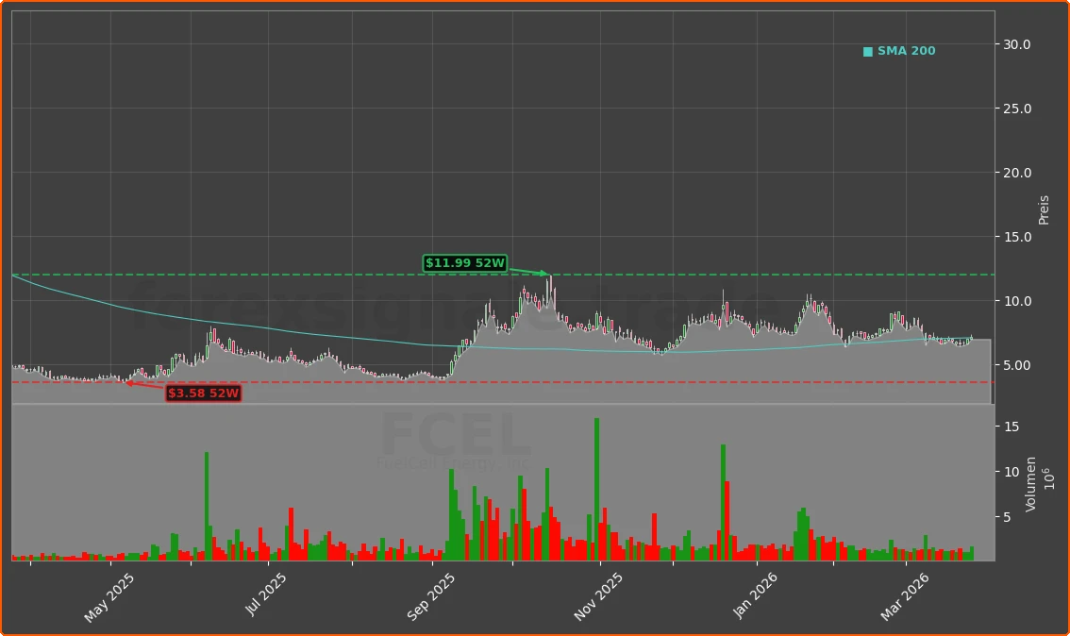1070x636 pixels.
Task: Select the $3.58 52W low label
Action: click(x=204, y=393)
